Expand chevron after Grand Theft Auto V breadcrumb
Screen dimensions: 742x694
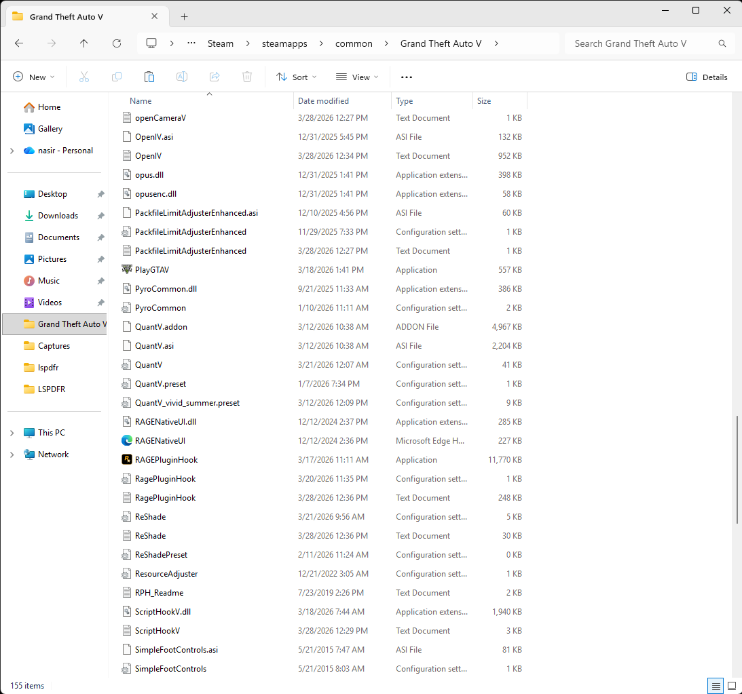[x=496, y=43]
